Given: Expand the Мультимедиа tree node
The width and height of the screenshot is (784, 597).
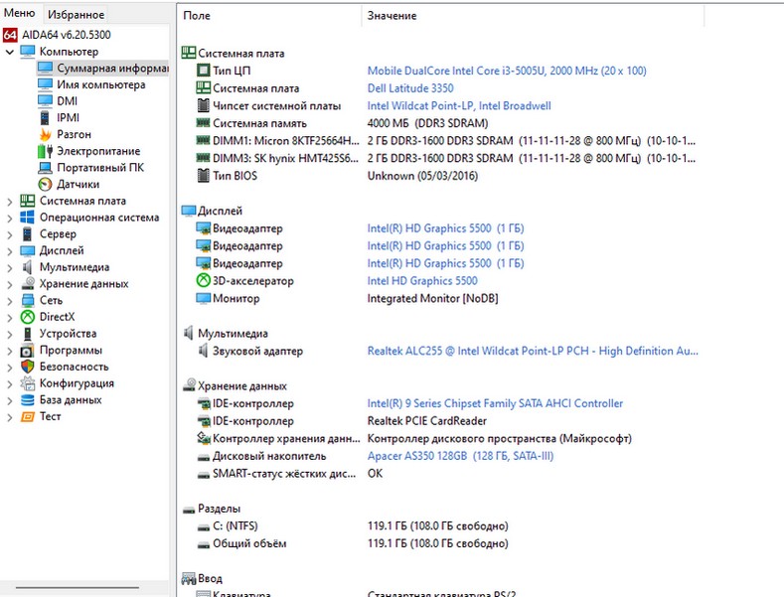Looking at the screenshot, I should coord(10,267).
